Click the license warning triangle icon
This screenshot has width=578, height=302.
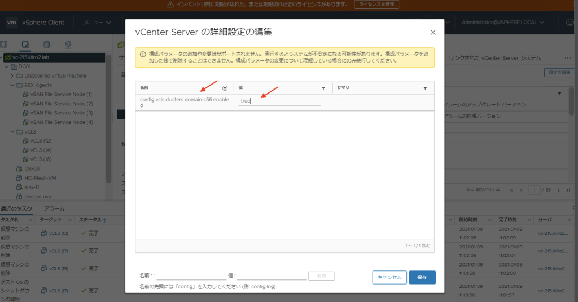pyautogui.click(x=170, y=5)
